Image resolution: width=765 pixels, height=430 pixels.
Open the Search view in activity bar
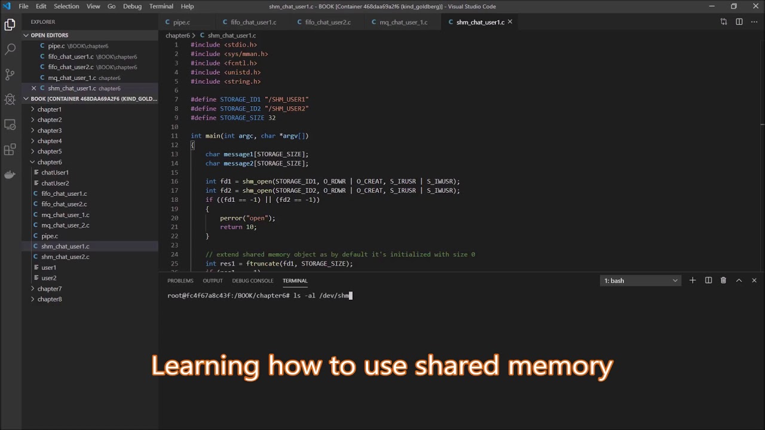[x=10, y=50]
